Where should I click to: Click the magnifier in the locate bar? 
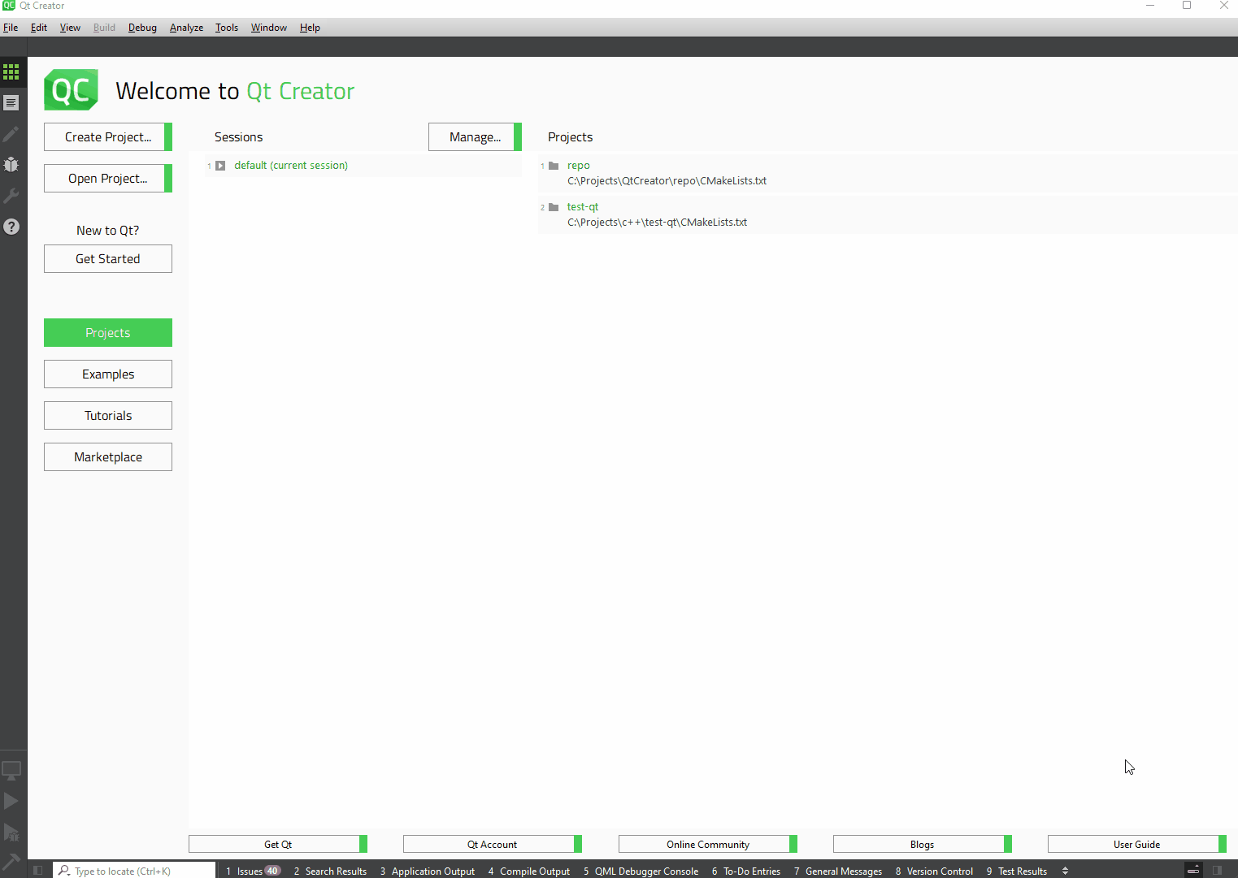click(64, 871)
